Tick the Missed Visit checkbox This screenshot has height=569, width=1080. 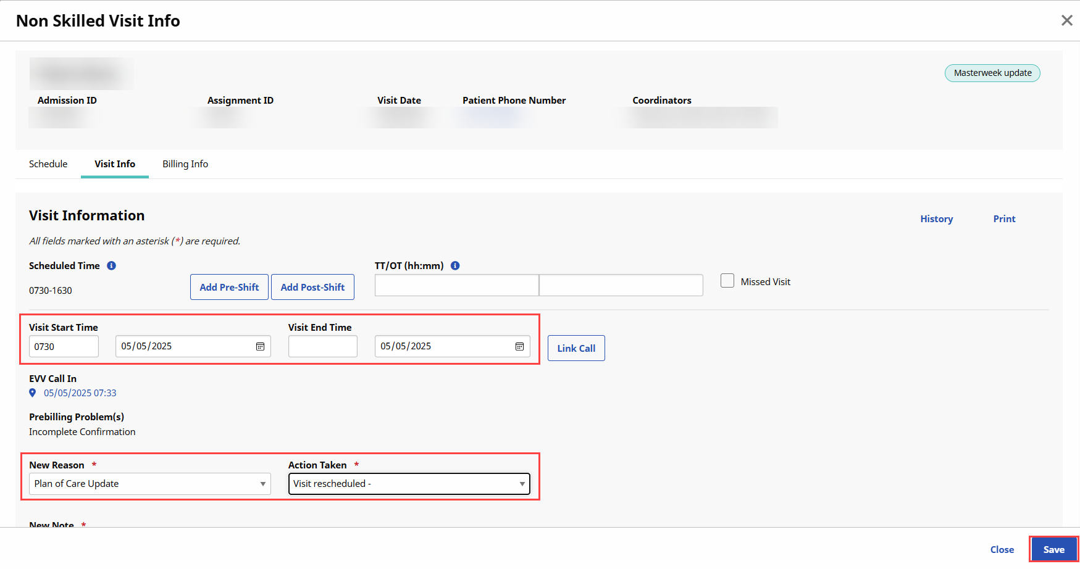click(x=727, y=281)
